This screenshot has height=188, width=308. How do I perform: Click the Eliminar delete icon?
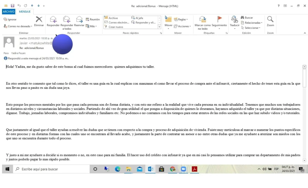point(39,19)
